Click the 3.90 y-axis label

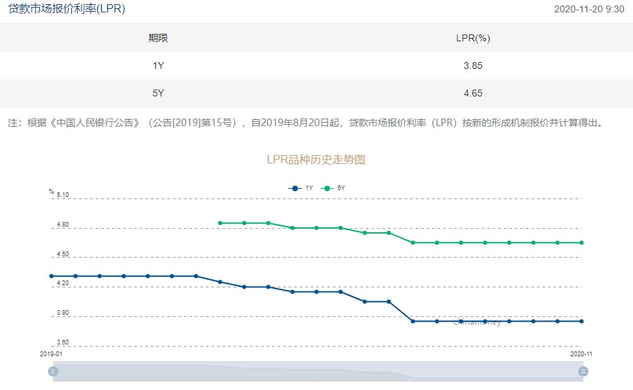[63, 313]
